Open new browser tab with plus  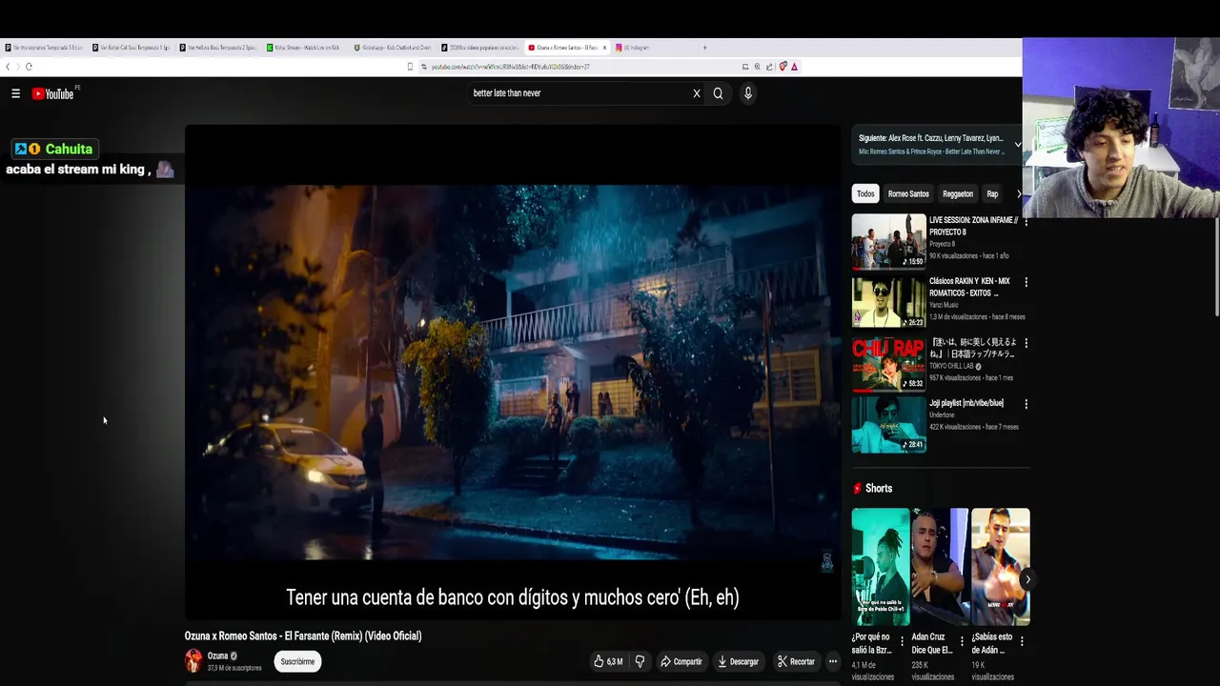(704, 48)
